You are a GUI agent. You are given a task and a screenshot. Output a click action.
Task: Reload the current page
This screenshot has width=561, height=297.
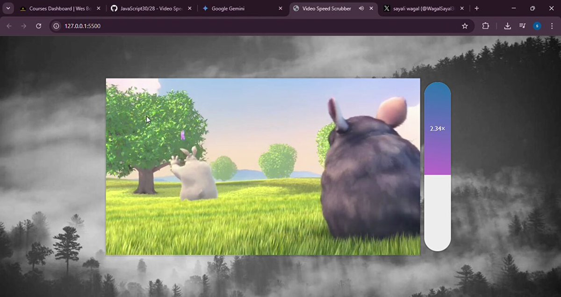[x=39, y=26]
